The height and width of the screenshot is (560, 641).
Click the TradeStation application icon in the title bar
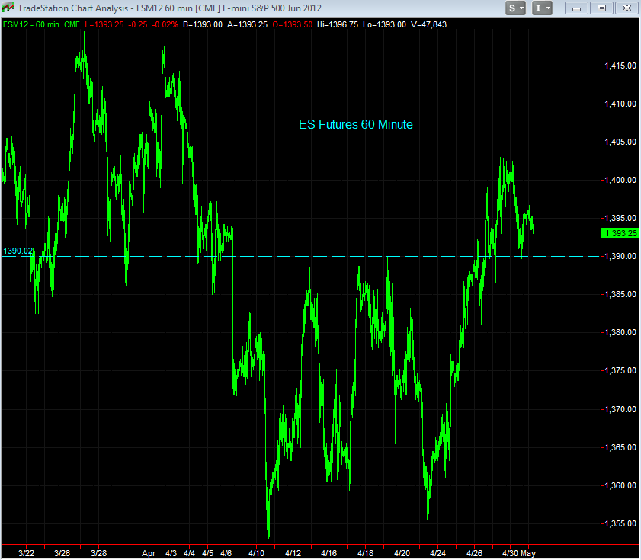click(9, 8)
